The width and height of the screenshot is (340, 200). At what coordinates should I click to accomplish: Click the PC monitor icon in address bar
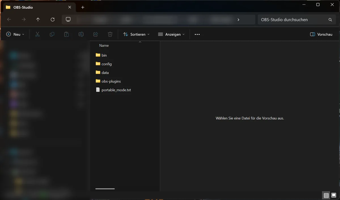(x=68, y=20)
